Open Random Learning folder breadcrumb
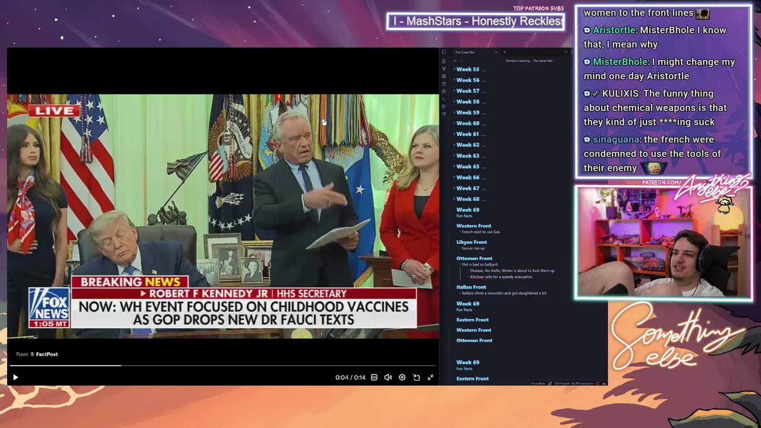Viewport: 761px width, 428px height. click(x=517, y=61)
